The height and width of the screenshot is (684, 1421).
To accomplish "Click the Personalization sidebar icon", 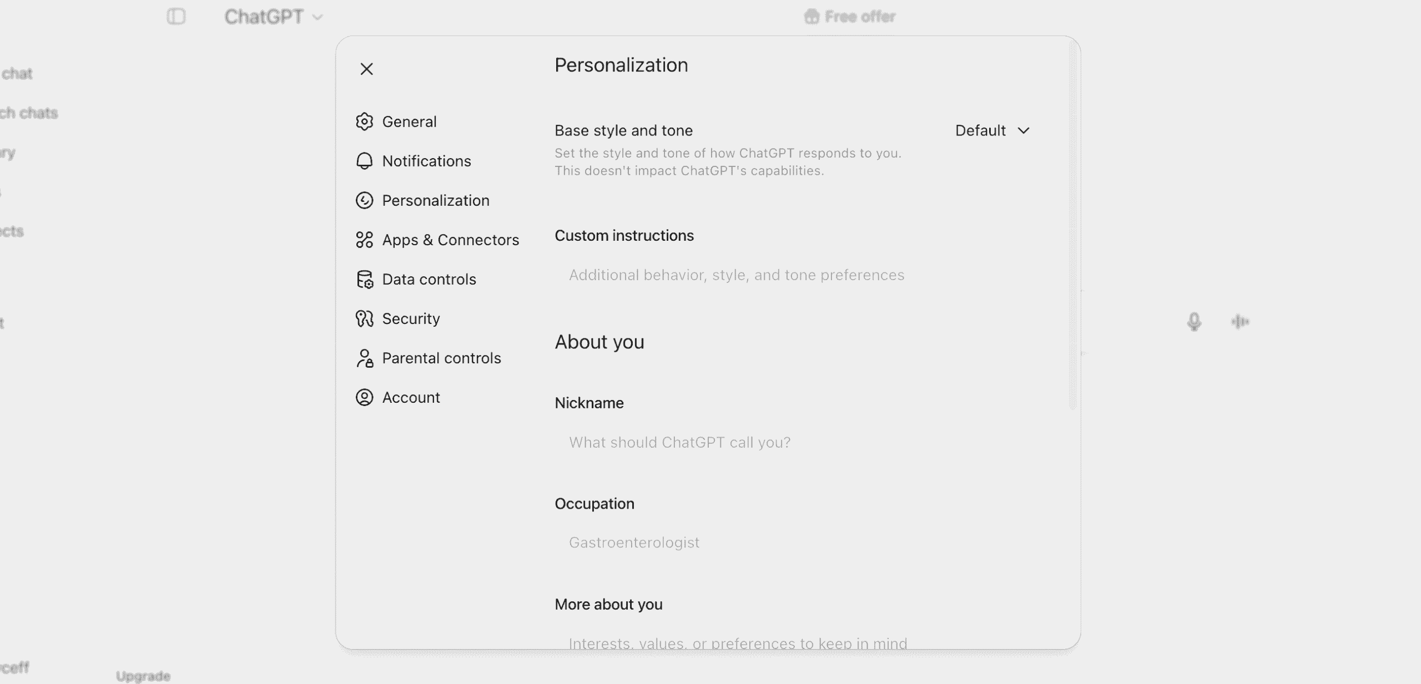I will (364, 200).
